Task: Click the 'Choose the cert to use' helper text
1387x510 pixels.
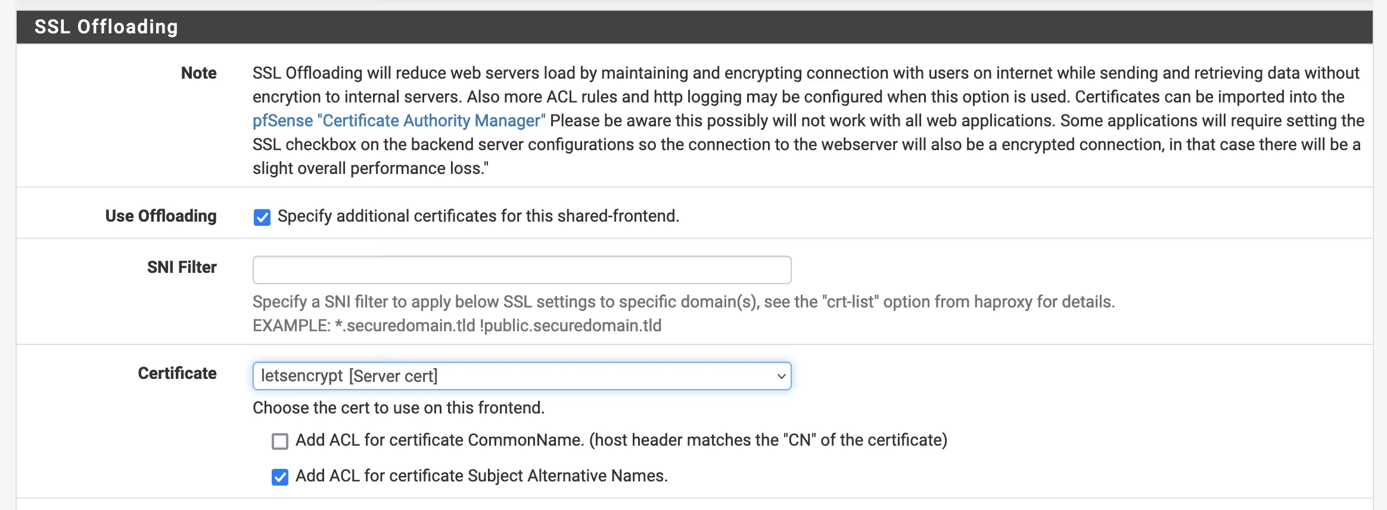Action: tap(399, 408)
